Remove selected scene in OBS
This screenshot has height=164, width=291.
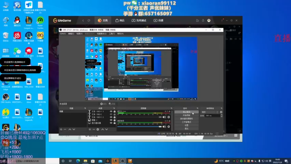(65, 129)
